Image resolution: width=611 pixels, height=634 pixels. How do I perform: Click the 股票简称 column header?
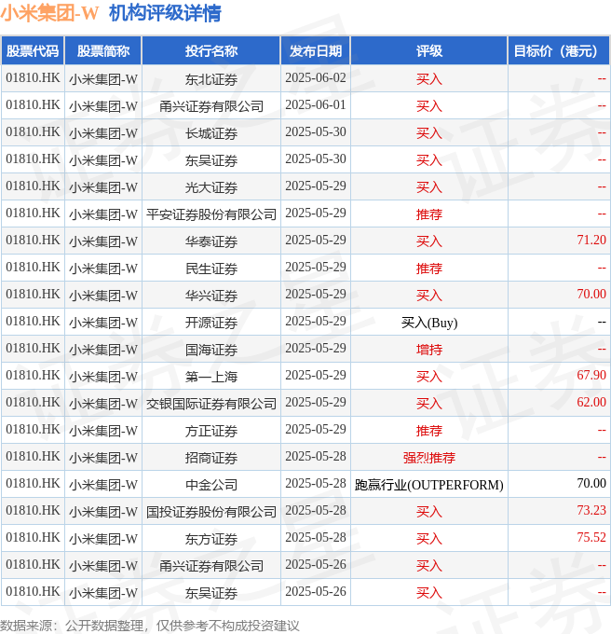point(103,51)
